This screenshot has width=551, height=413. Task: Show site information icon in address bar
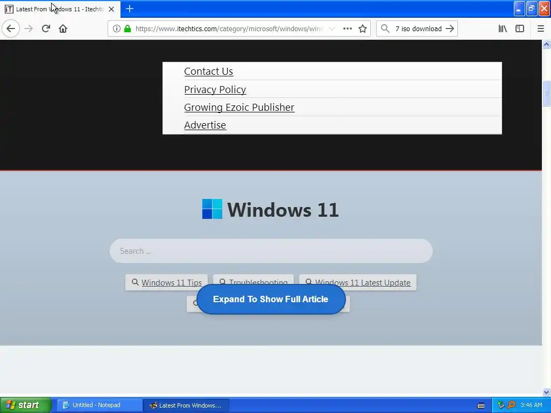[117, 29]
